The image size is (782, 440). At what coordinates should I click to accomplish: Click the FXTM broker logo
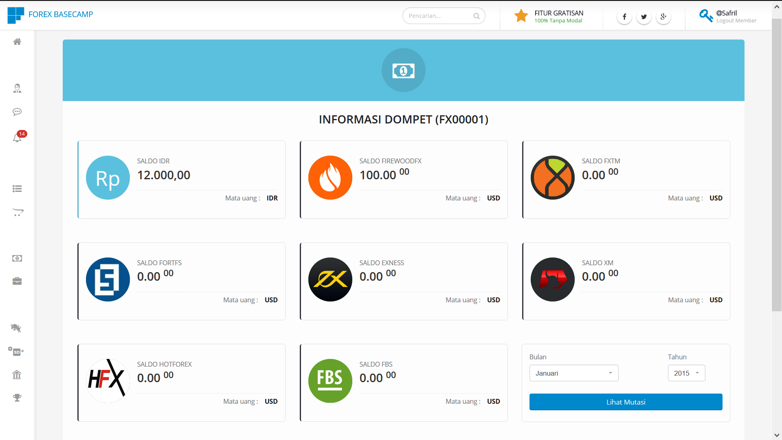click(x=553, y=178)
